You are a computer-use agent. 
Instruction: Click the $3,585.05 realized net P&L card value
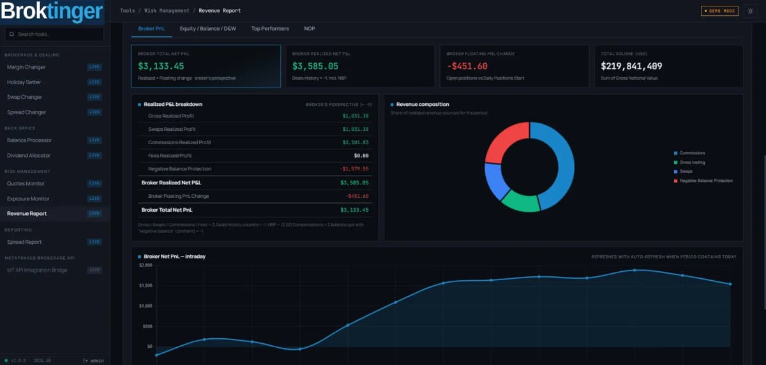pos(315,66)
